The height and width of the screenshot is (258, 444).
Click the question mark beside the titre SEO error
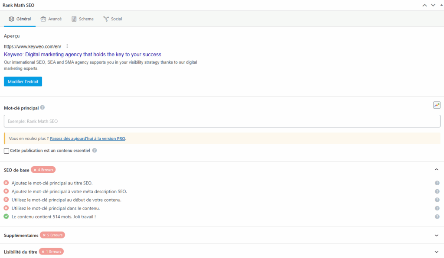tap(437, 183)
